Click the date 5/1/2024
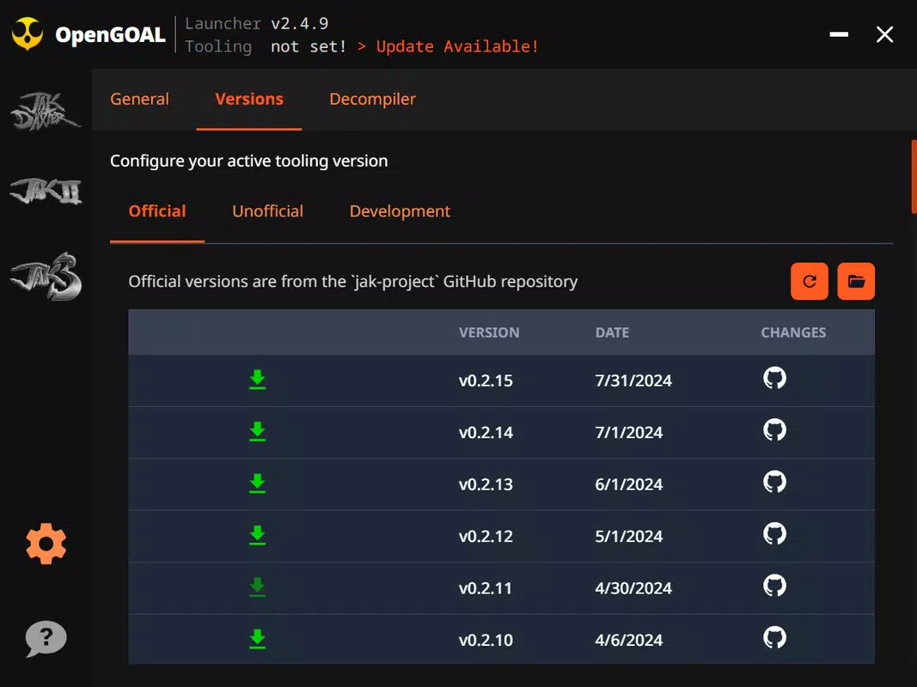This screenshot has width=917, height=687. click(x=629, y=536)
